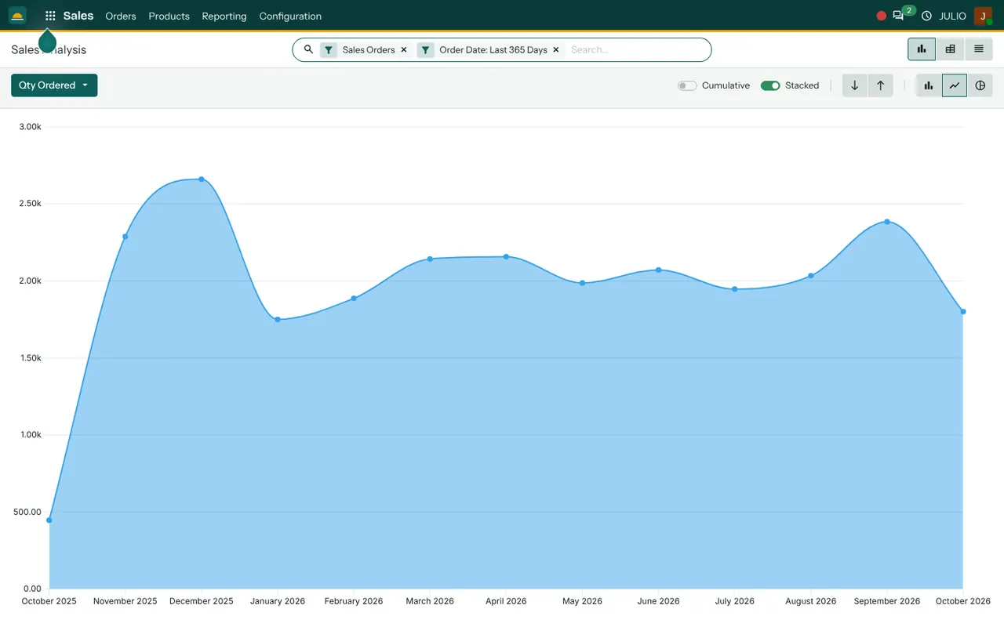This screenshot has height=627, width=1004.
Task: Click the 'Sales Orders' filter label
Action: tap(369, 50)
